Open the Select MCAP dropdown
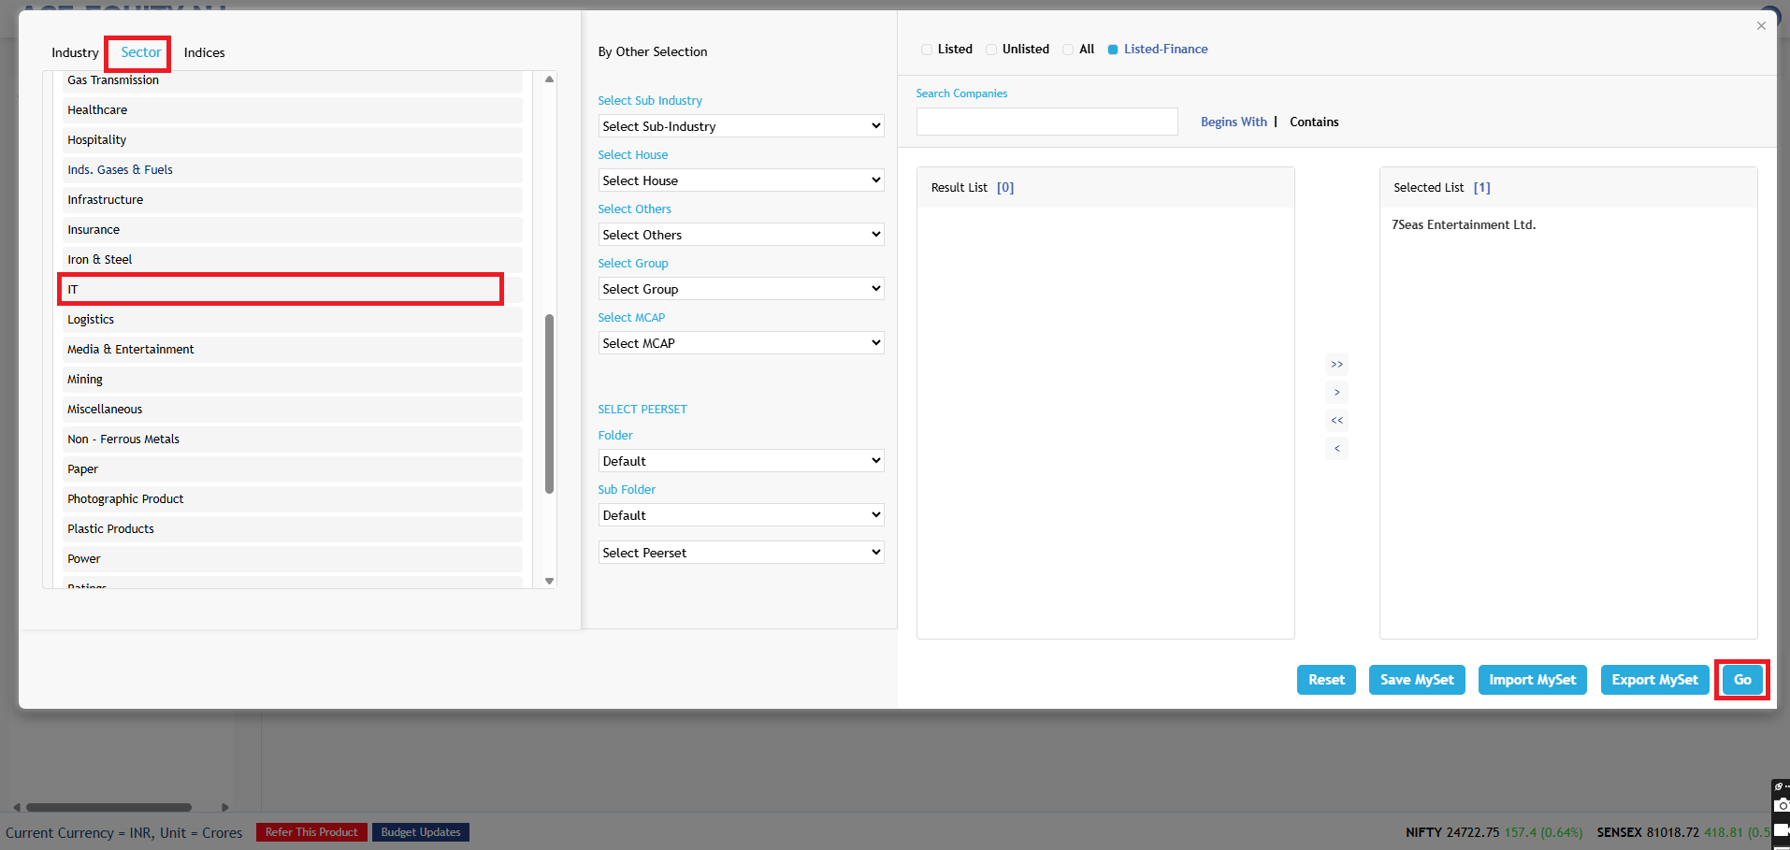The height and width of the screenshot is (850, 1790). [x=741, y=343]
